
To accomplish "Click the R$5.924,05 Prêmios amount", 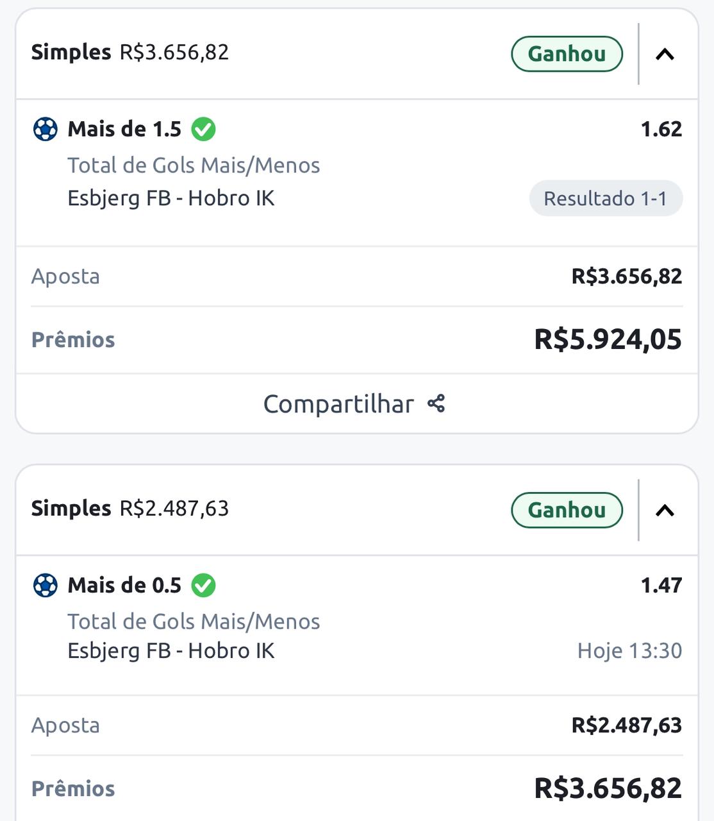I will (608, 339).
